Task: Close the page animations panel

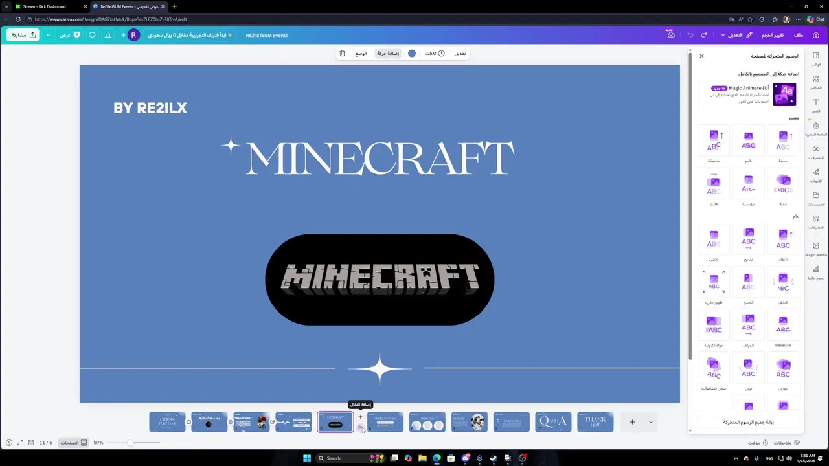Action: point(701,56)
